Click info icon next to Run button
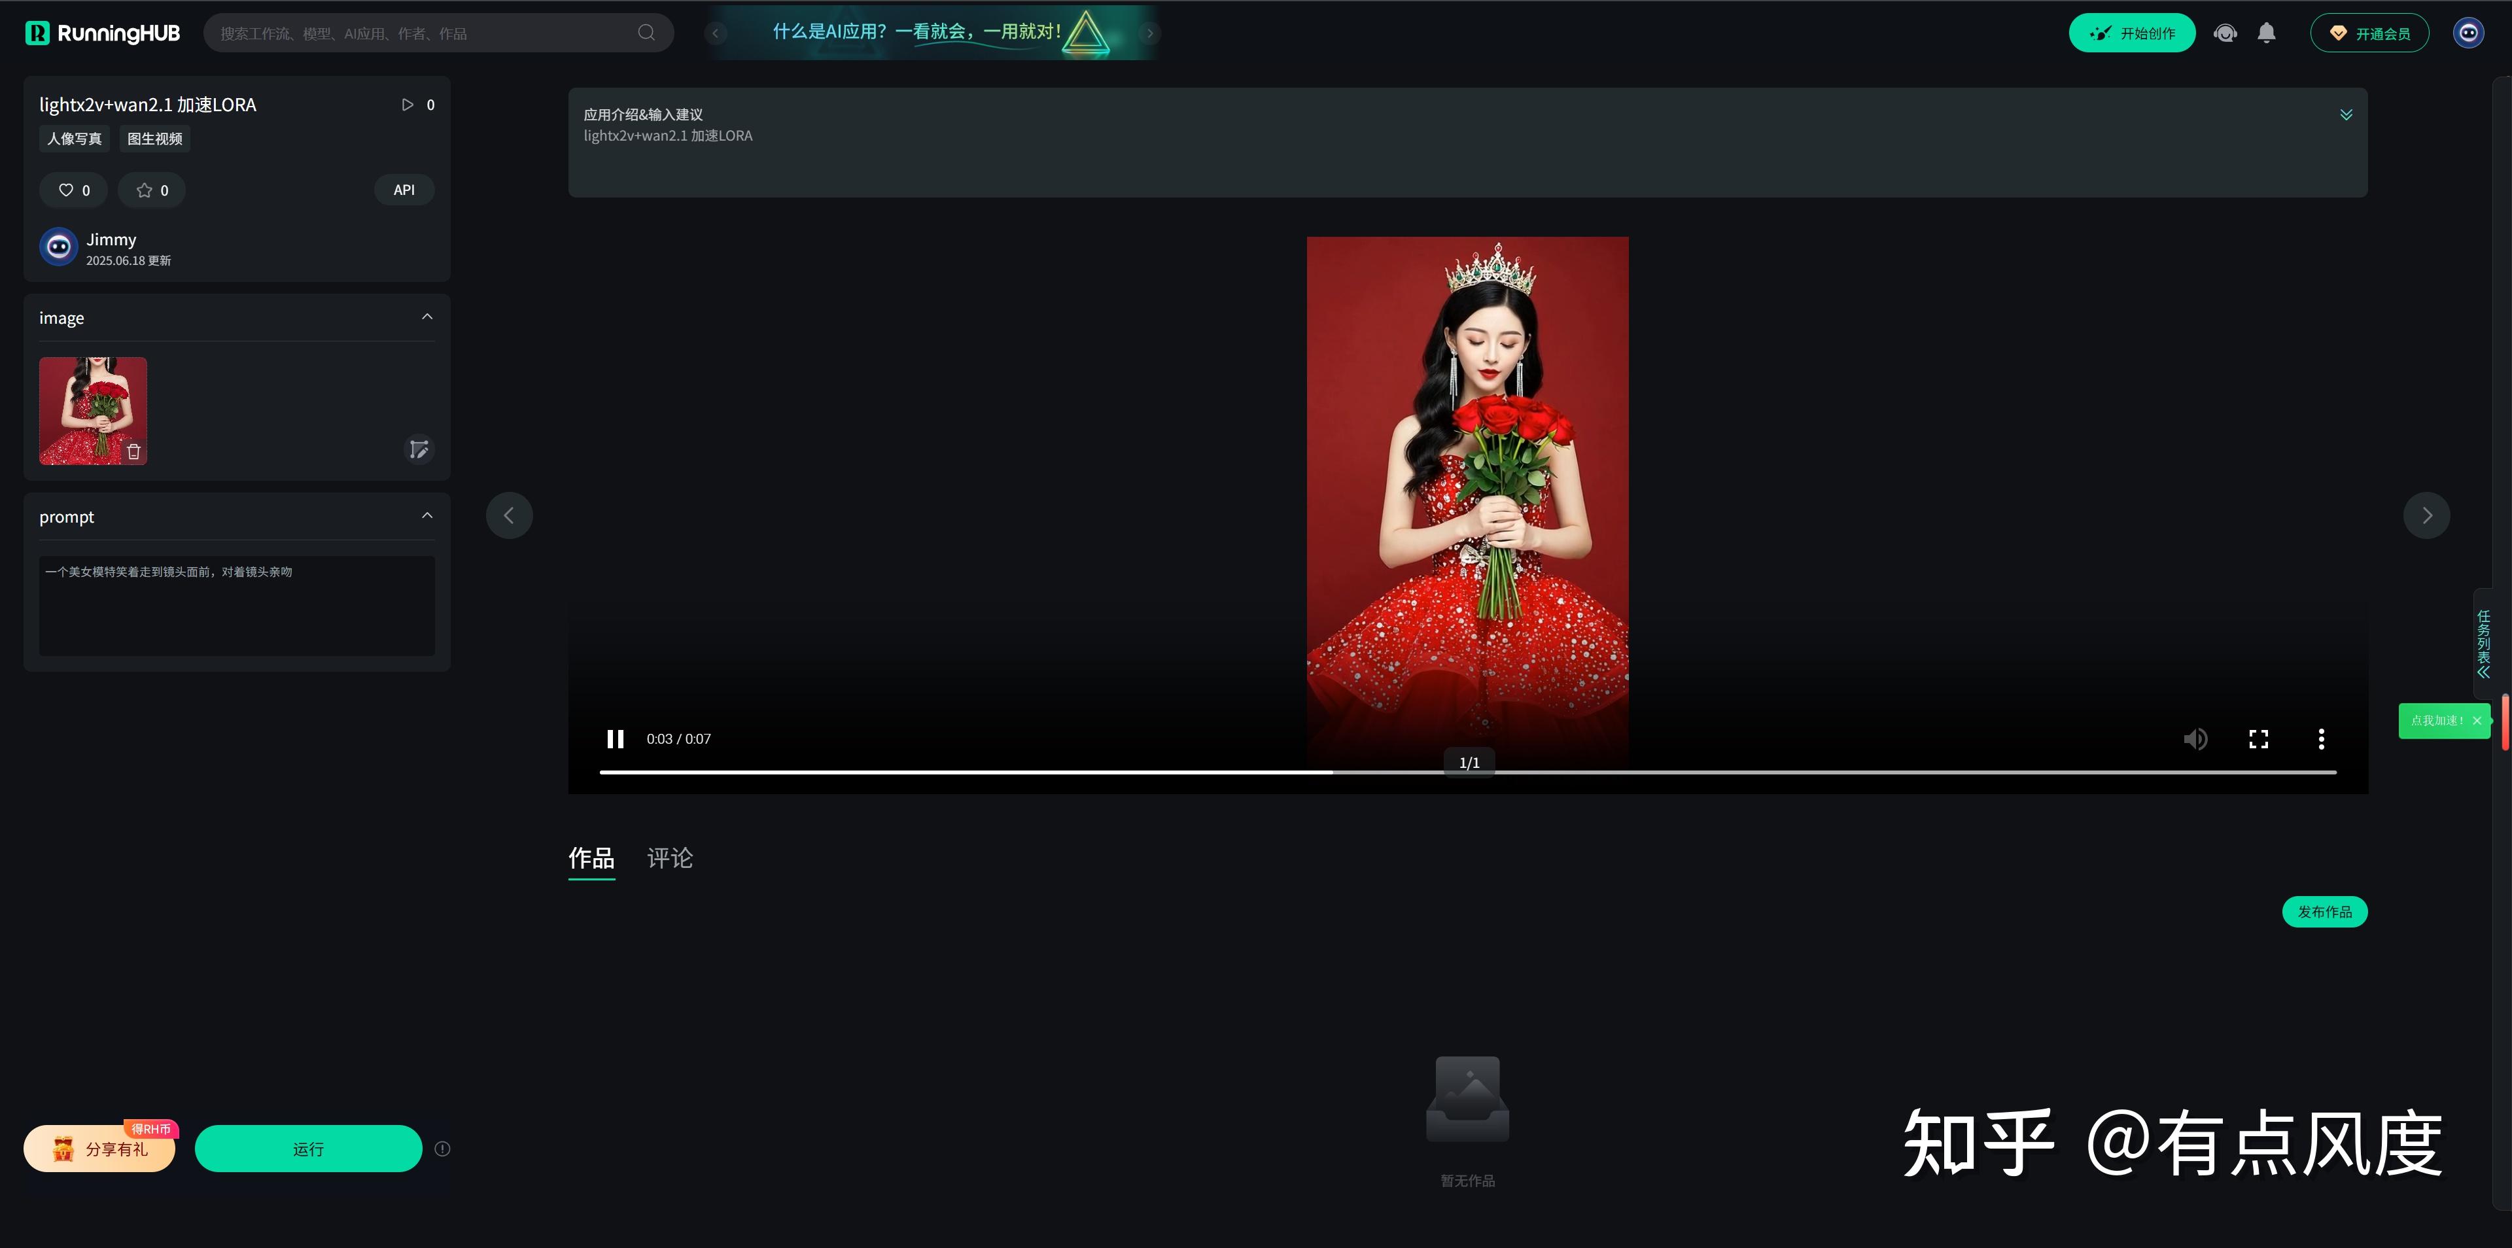 point(442,1149)
